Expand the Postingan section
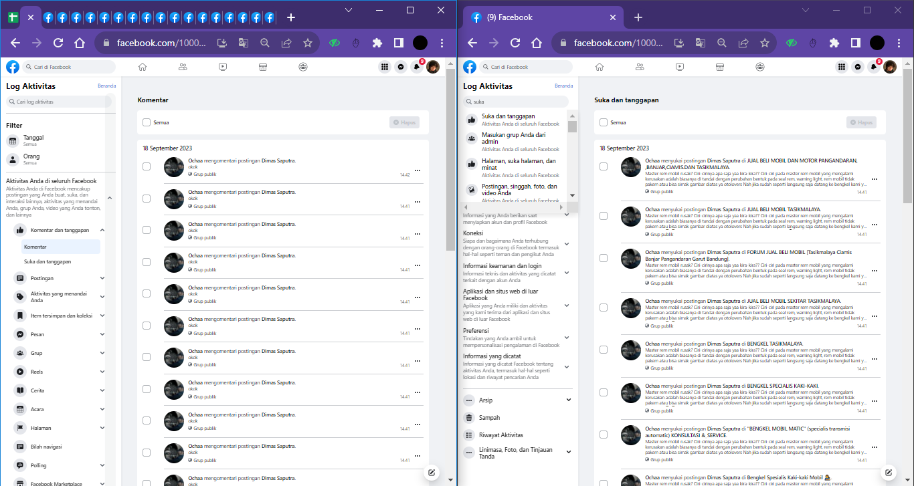Viewport: 914px width, 486px height. 102,278
